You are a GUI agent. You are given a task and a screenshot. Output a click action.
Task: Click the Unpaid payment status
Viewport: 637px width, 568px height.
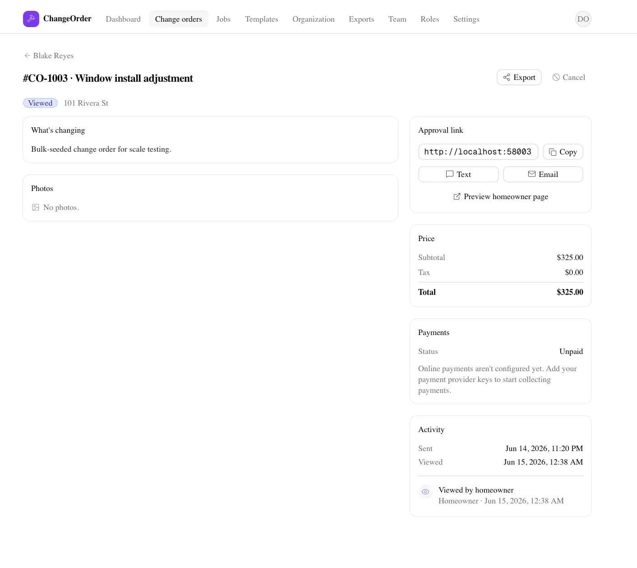click(571, 351)
